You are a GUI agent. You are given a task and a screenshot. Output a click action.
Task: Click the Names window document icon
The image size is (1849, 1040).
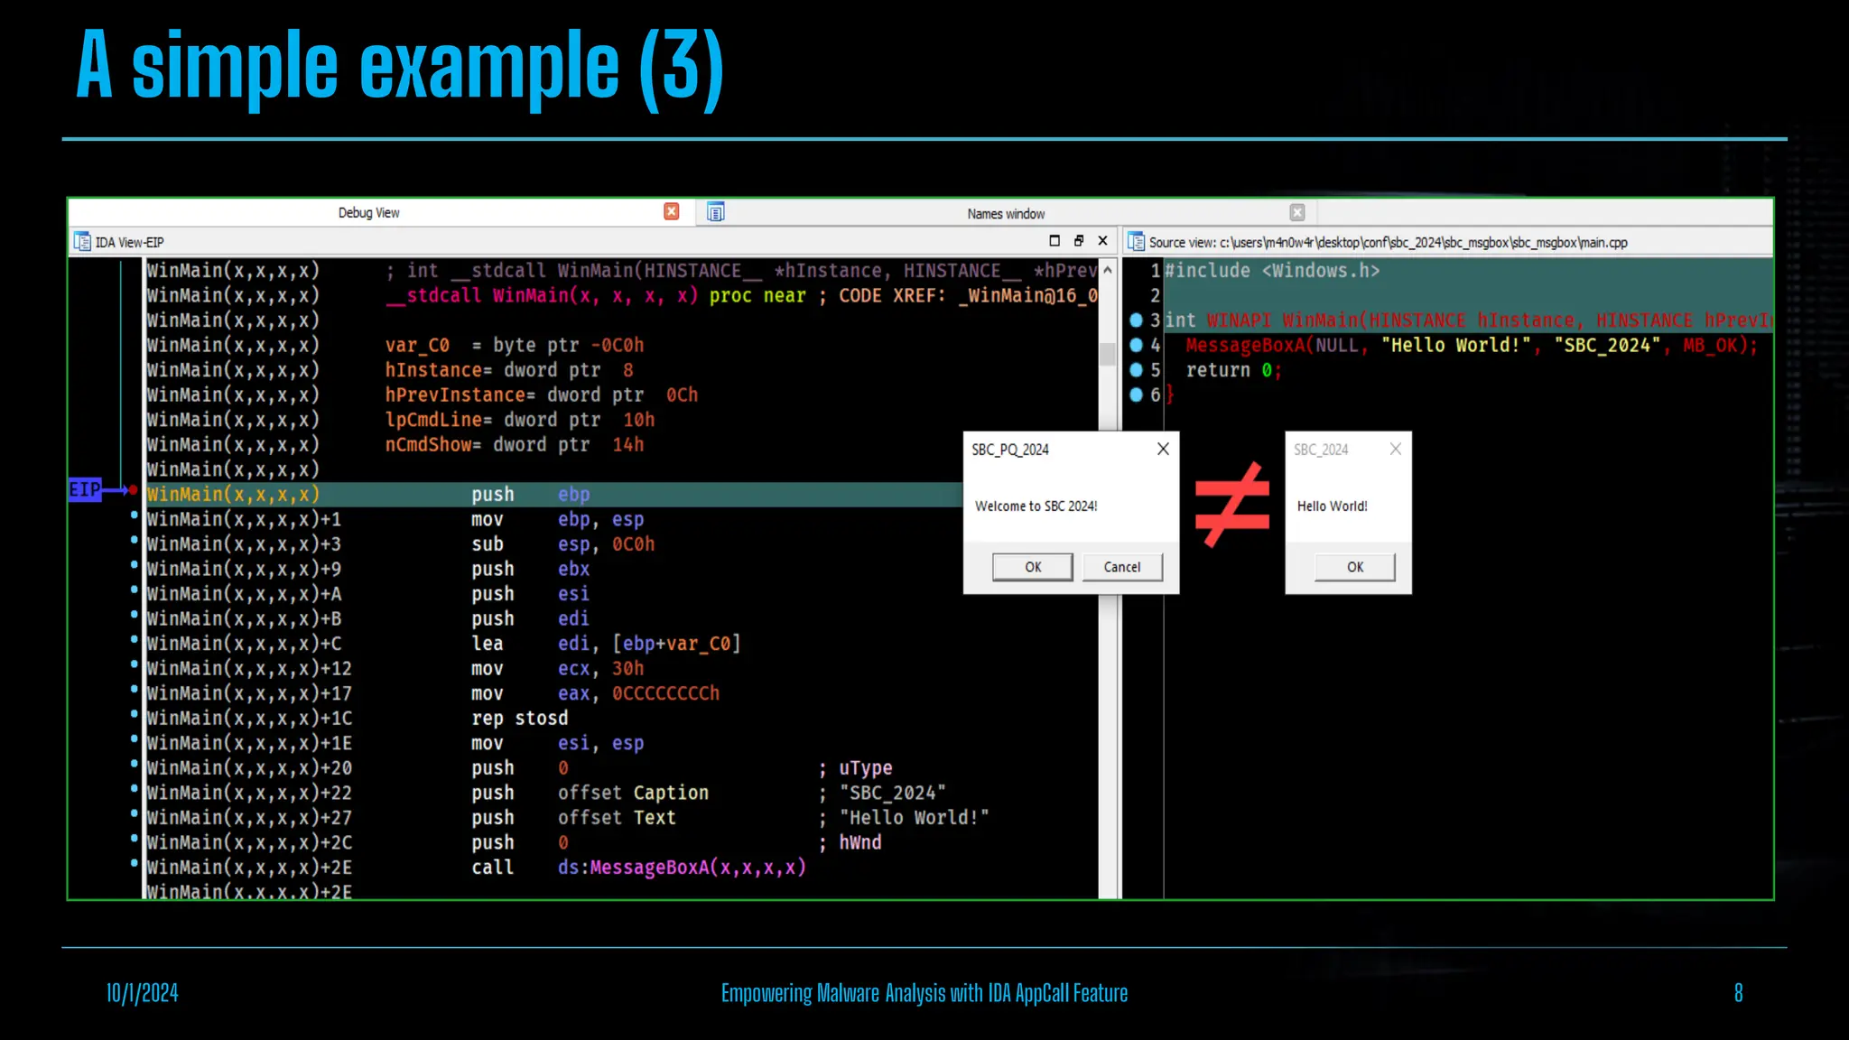tap(715, 212)
